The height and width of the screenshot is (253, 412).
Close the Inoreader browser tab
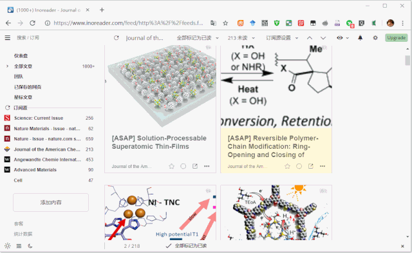[x=88, y=10]
